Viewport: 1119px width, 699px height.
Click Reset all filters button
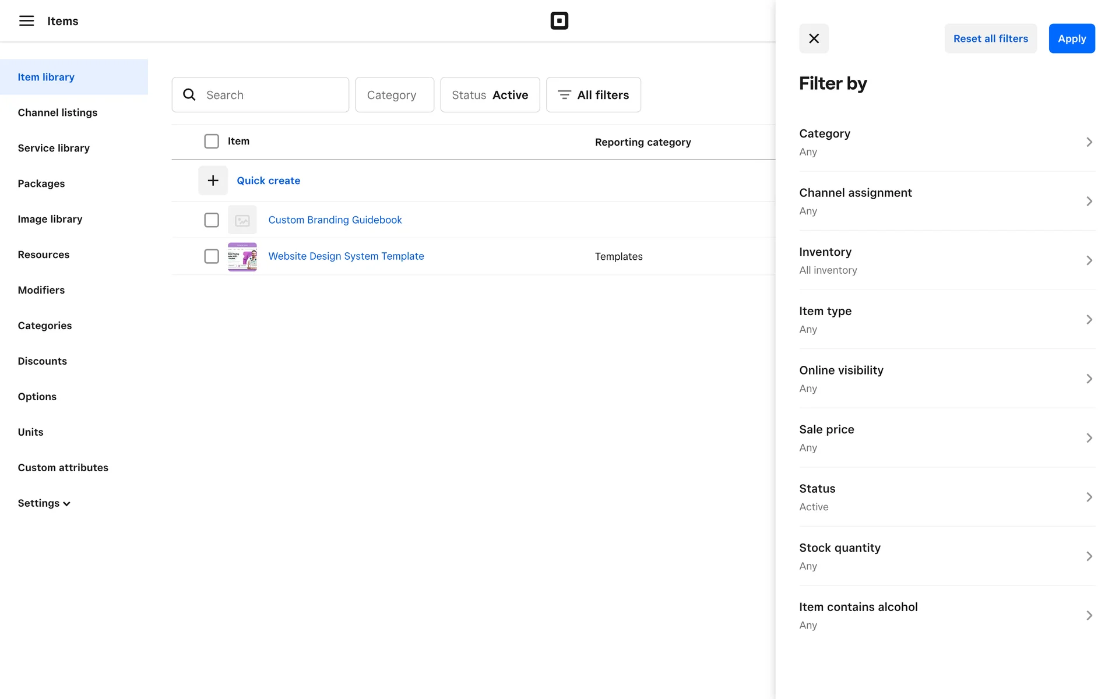pyautogui.click(x=990, y=38)
